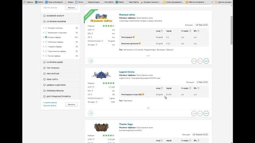Screen dimensions: 255x143
Task: Click the холд help icon in Игровые сайты table
Action: (162, 31)
